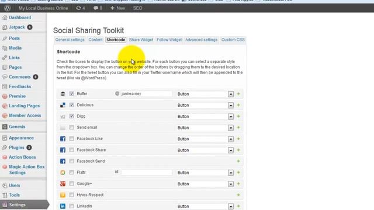This screenshot has height=210, width=374.
Task: Open the Google+ style dropdown
Action: (205, 184)
